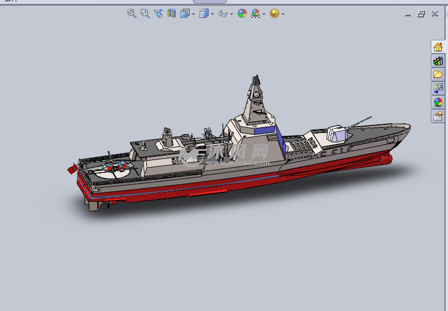The height and width of the screenshot is (311, 448).
Task: Open the View Palette task pane tab
Action: point(438,88)
